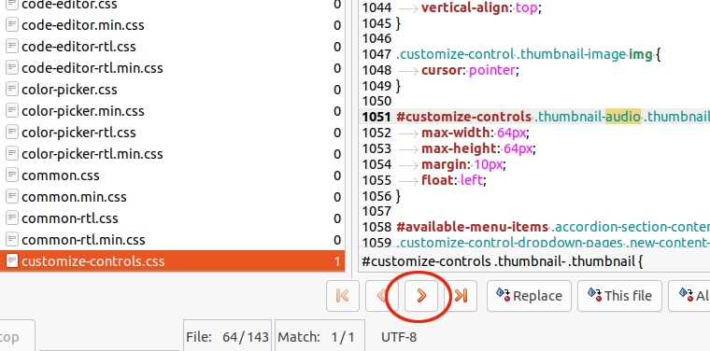This screenshot has width=710, height=351.
Task: Jump to the first match button
Action: pyautogui.click(x=343, y=296)
